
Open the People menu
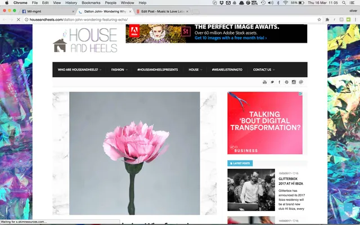[x=110, y=3]
